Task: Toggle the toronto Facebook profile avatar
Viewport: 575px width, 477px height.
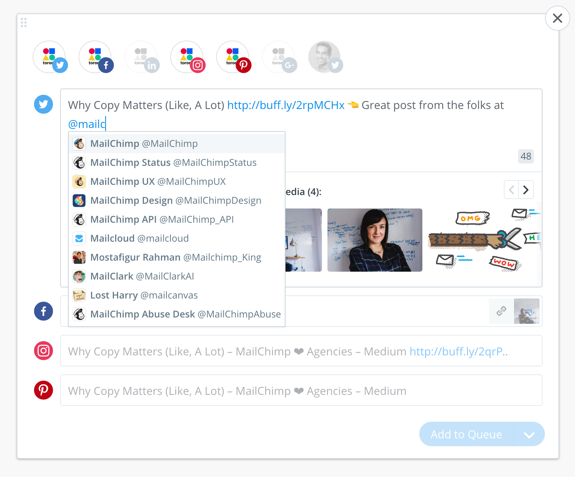Action: (x=95, y=57)
